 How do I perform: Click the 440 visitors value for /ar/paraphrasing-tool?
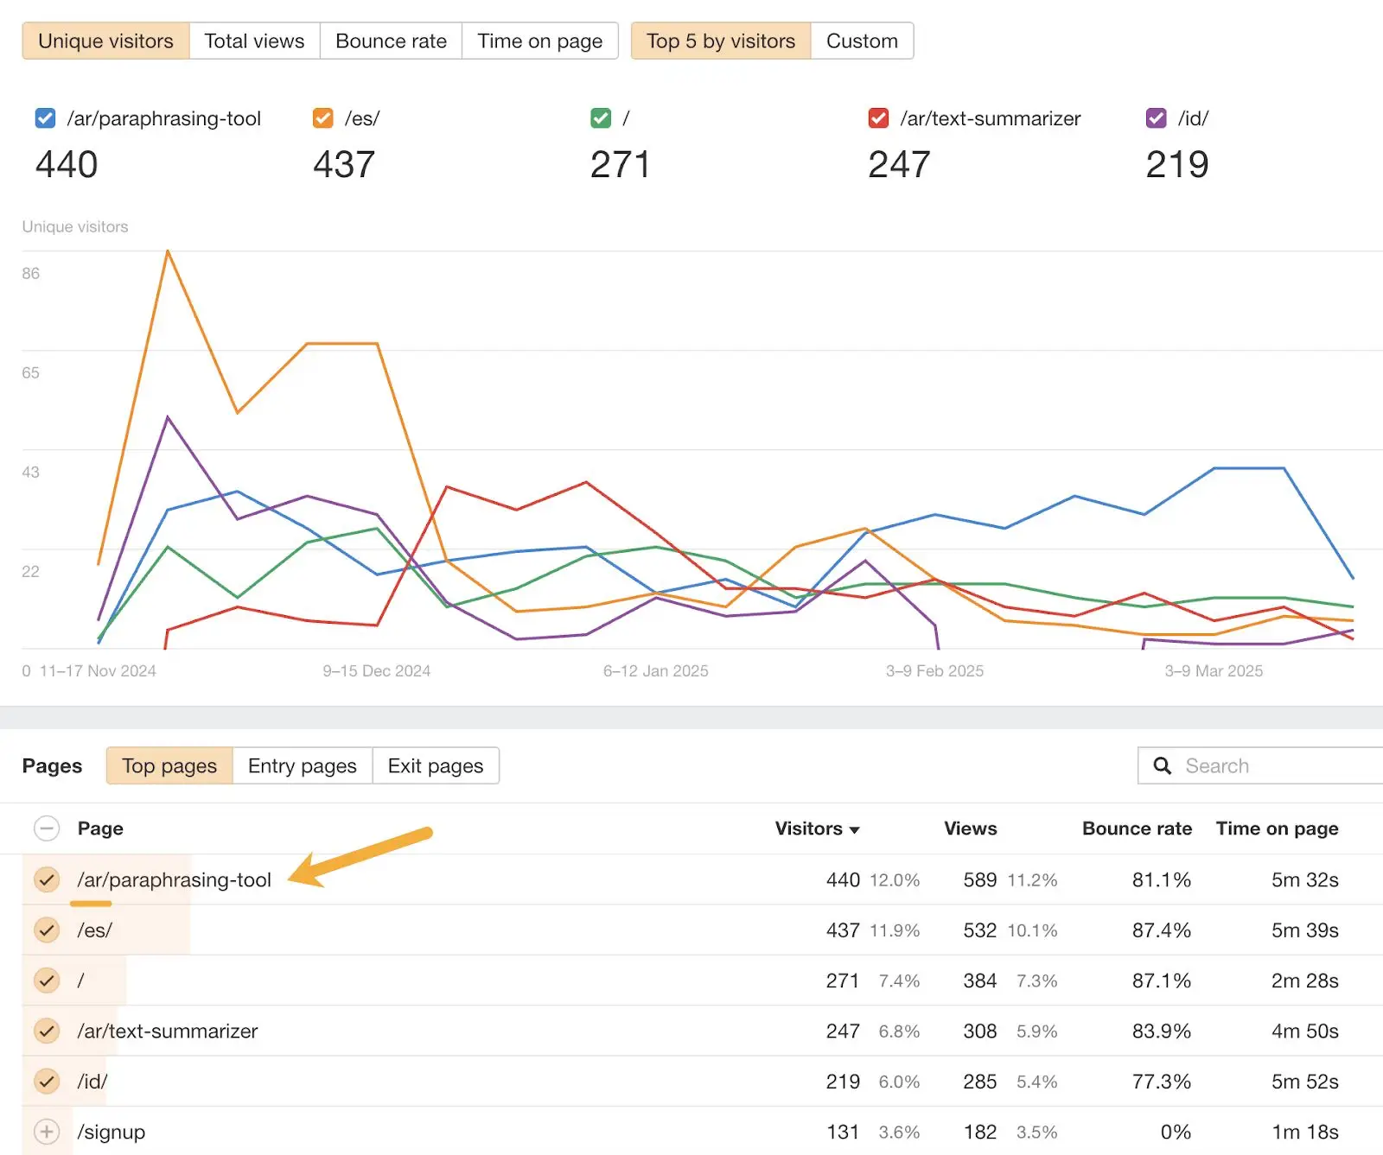pos(843,879)
